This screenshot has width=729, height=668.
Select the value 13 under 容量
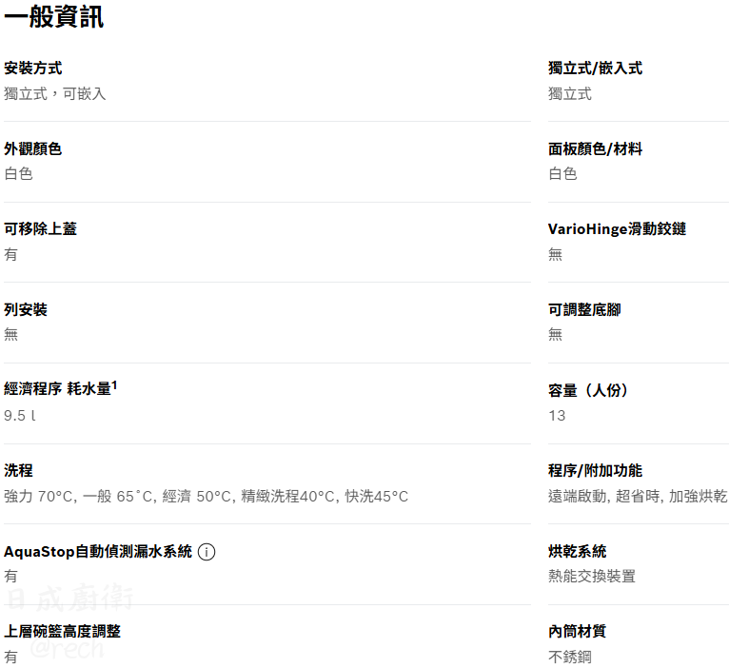point(557,416)
